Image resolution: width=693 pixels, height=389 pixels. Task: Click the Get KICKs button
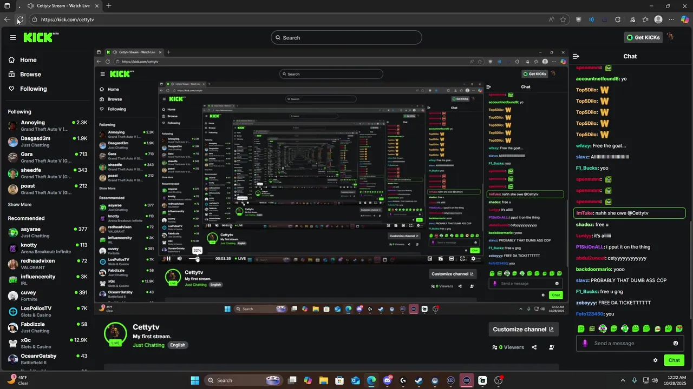643,37
